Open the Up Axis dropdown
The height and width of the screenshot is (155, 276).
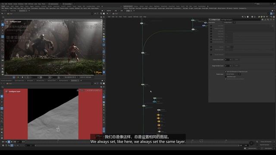point(229,47)
